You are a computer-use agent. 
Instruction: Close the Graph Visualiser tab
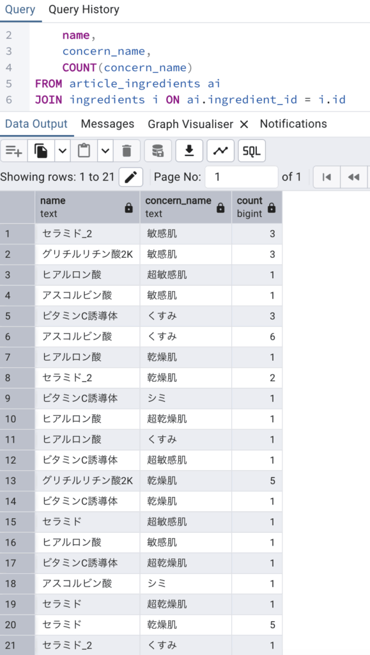coord(245,125)
